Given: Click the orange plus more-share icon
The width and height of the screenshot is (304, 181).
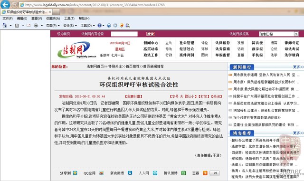Looking at the screenshot, I should tap(205, 173).
